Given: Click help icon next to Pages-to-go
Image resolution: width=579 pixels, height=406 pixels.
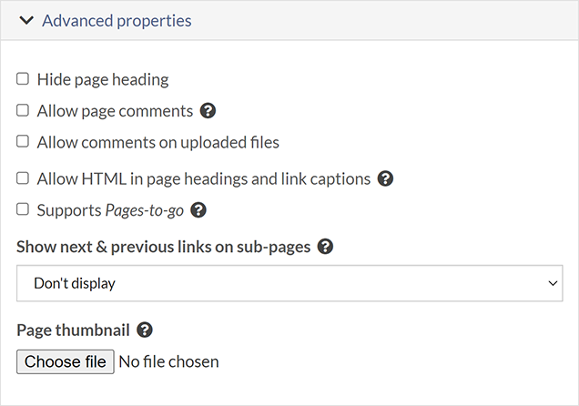Looking at the screenshot, I should [x=198, y=210].
